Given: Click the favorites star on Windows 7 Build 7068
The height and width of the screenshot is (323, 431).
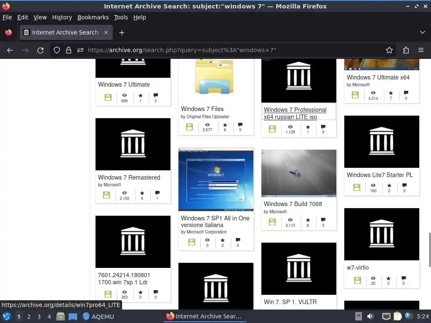Looking at the screenshot, I should pyautogui.click(x=308, y=220).
